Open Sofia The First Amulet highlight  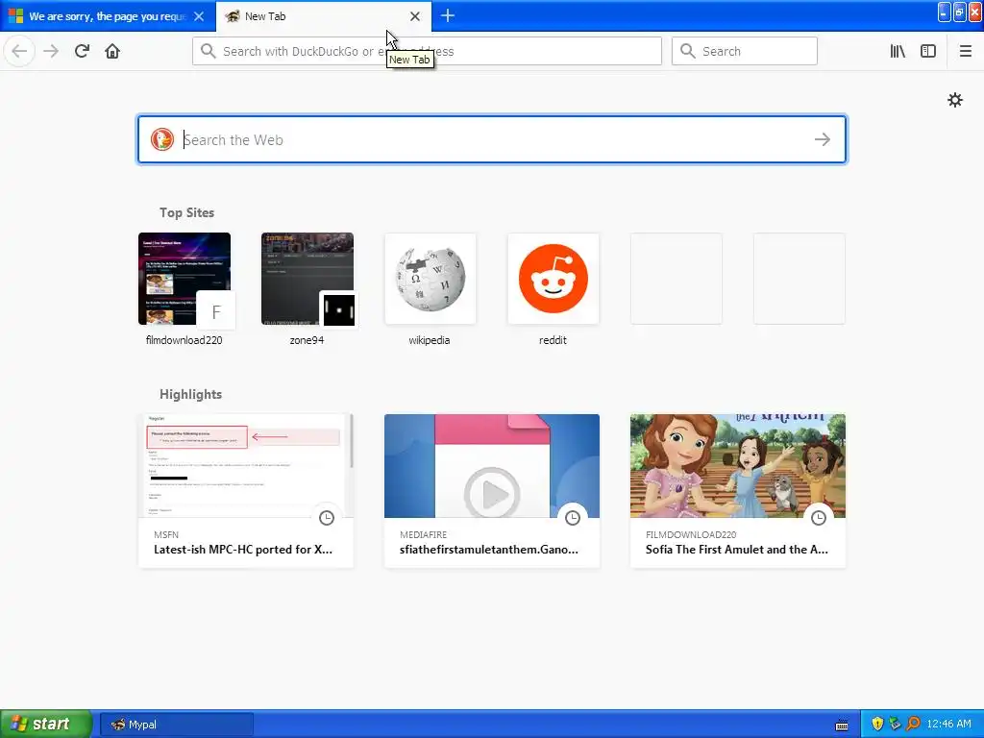click(737, 491)
